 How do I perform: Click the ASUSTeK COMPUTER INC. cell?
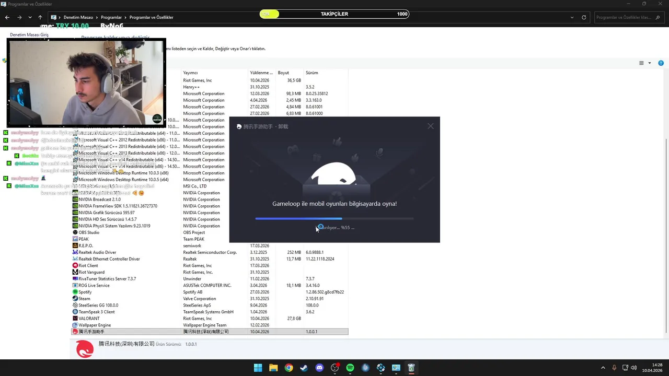click(207, 285)
